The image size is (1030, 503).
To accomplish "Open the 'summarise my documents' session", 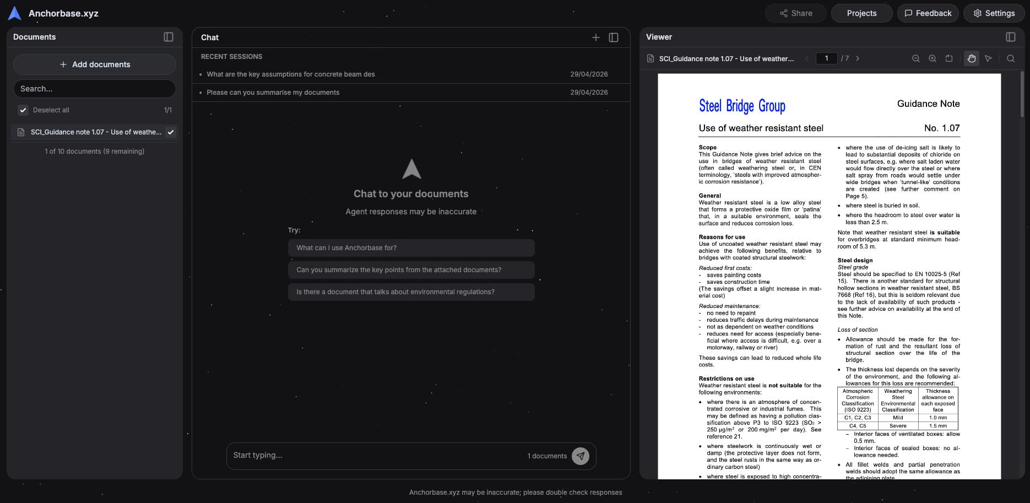I will [411, 93].
